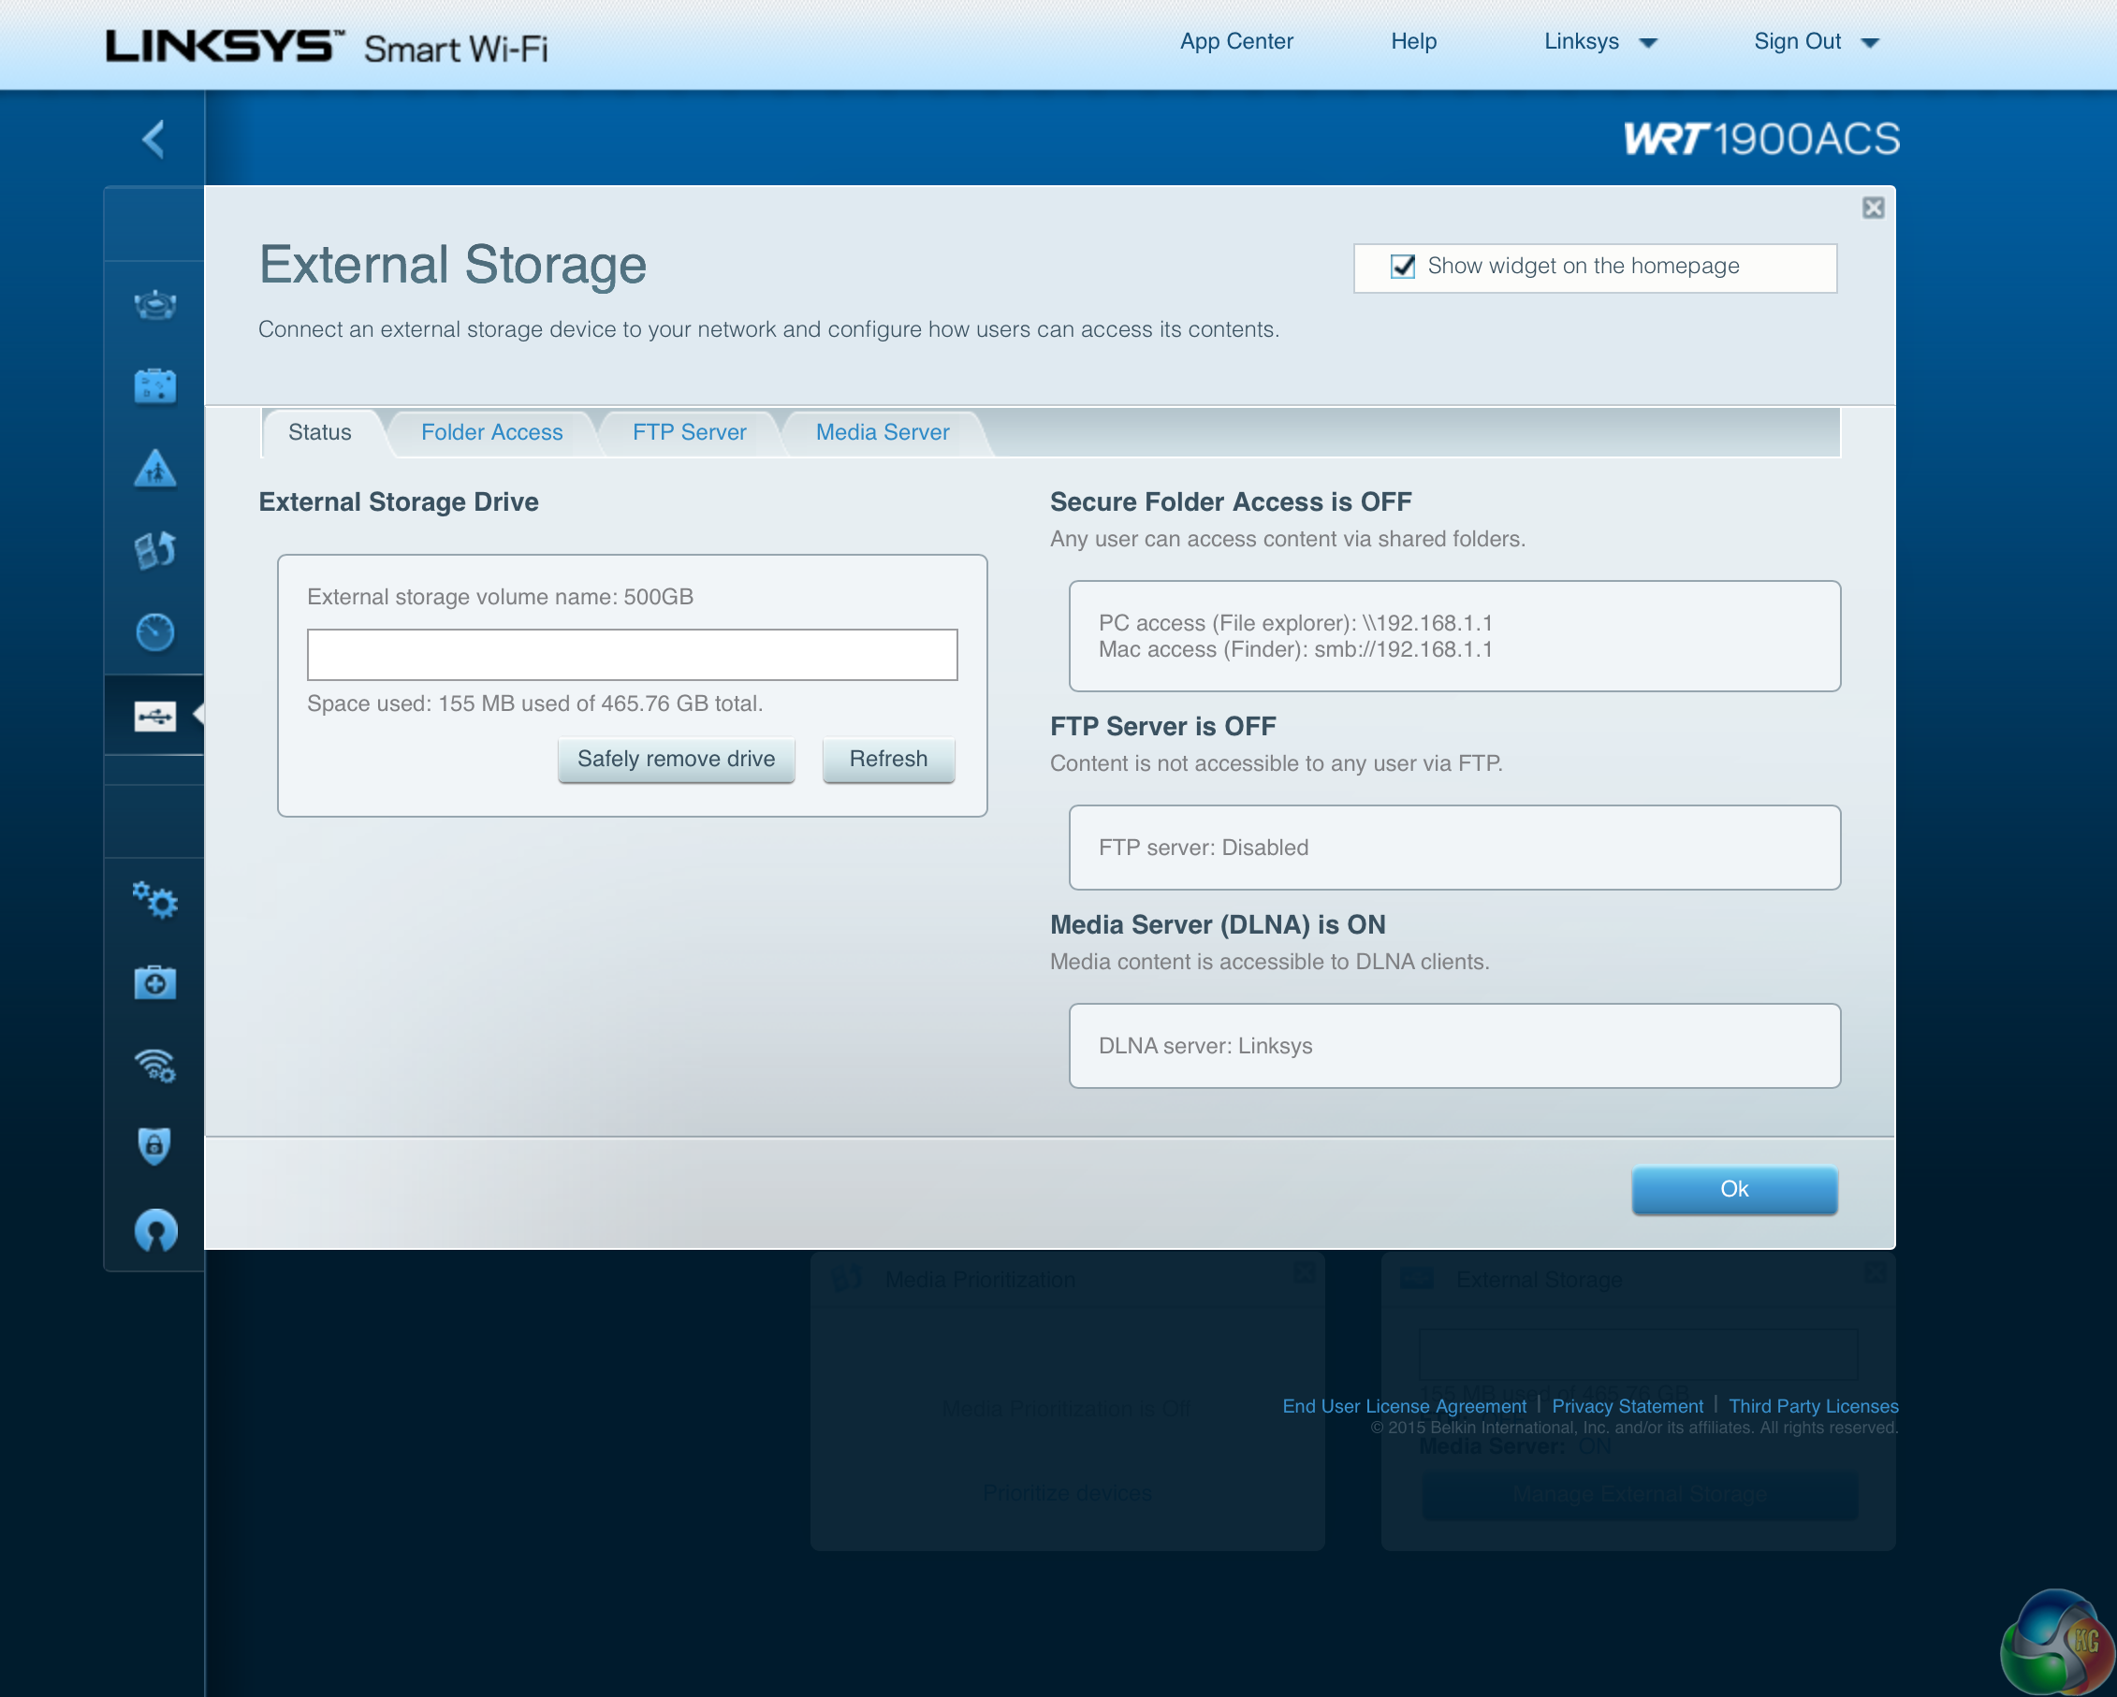Collapse sidebar with back chevron
Viewport: 2117px width, 1697px height.
[153, 139]
